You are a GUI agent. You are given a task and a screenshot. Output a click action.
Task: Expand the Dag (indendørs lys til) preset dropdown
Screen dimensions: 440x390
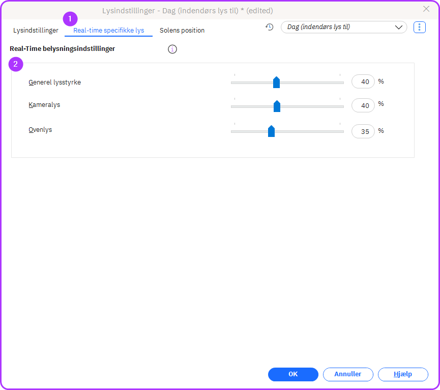344,27
